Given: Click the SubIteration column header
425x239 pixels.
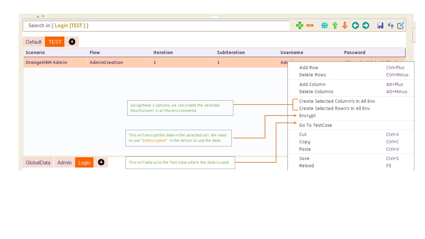Looking at the screenshot, I should 246,52.
